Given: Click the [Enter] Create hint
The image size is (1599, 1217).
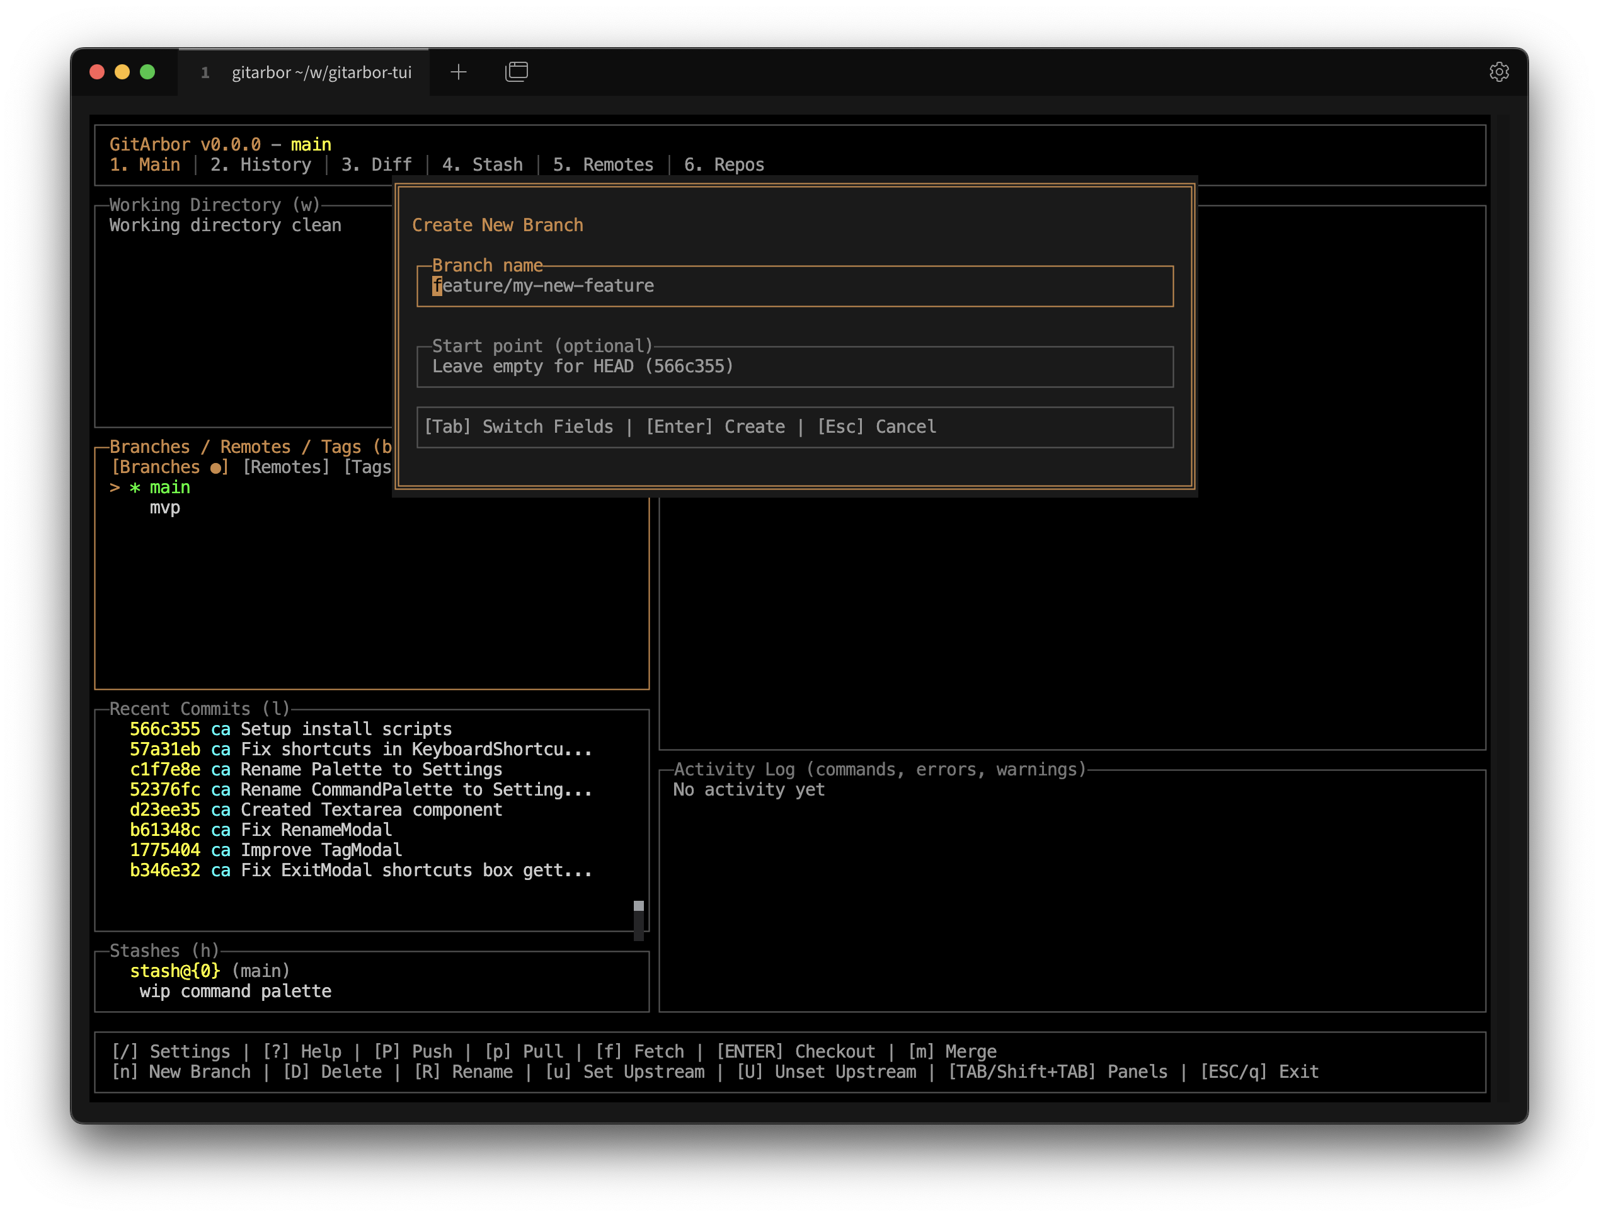Looking at the screenshot, I should [x=714, y=426].
